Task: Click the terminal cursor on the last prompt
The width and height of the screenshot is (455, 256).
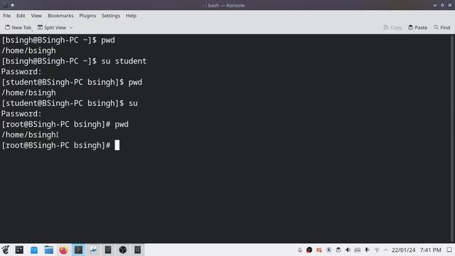Action: click(117, 145)
